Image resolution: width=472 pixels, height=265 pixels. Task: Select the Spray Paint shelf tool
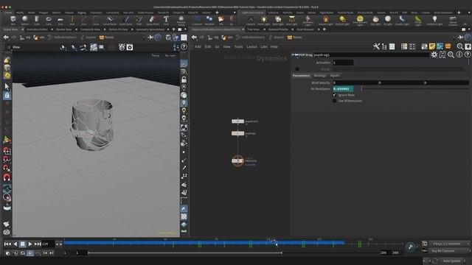(153, 20)
